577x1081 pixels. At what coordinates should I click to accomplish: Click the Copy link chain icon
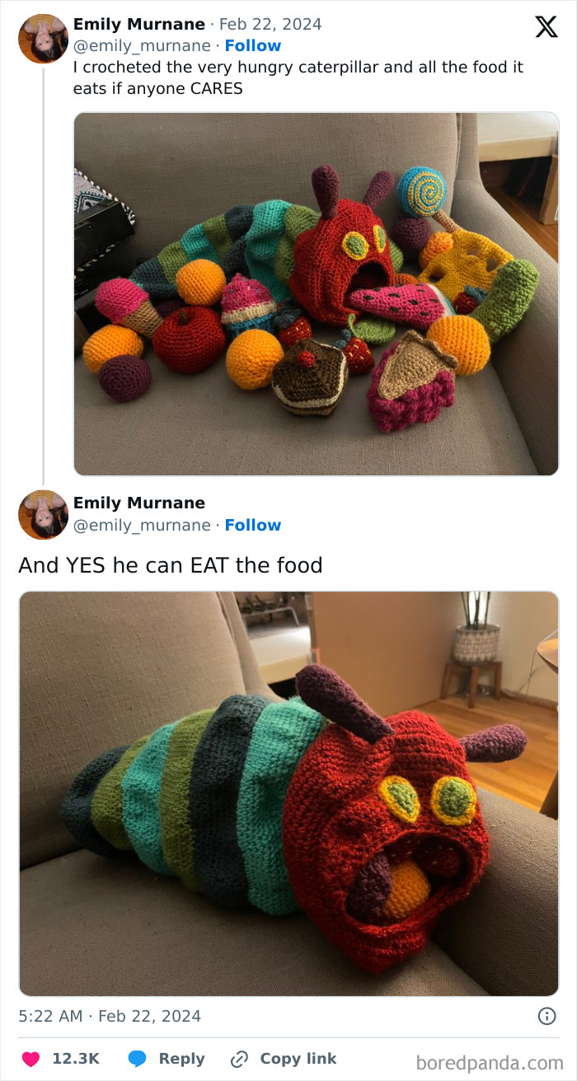tap(238, 1059)
